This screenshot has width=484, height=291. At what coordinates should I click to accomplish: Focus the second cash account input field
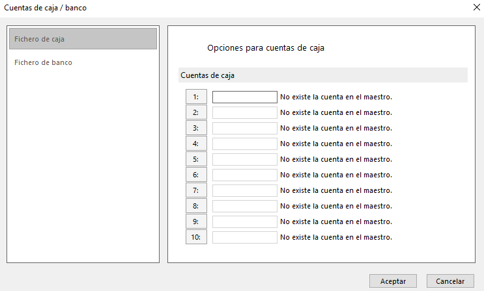245,113
